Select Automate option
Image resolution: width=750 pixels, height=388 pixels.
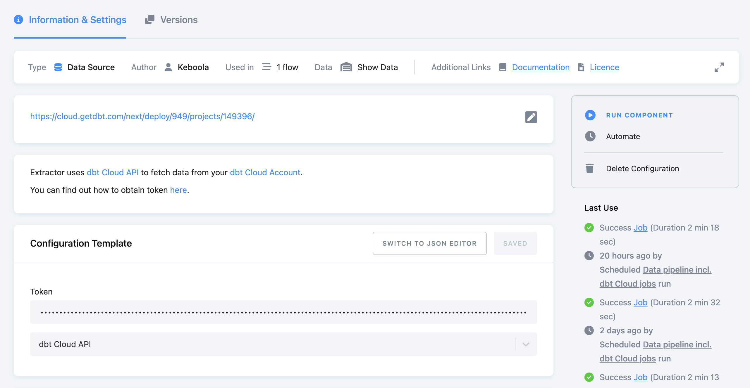coord(623,136)
